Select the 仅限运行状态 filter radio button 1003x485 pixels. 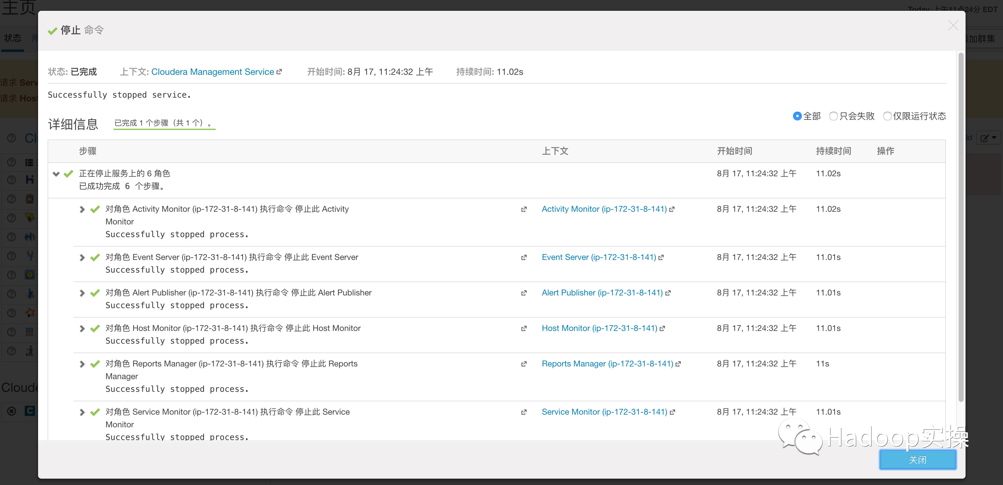[x=887, y=116]
